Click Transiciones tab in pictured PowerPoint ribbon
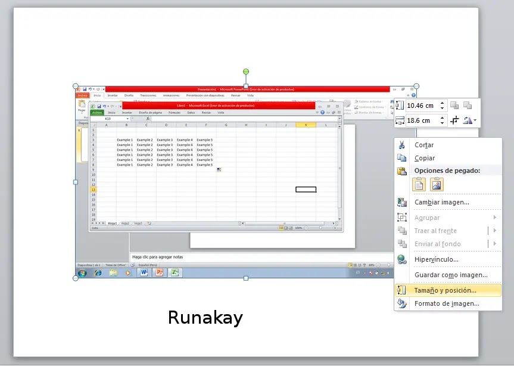 point(148,95)
